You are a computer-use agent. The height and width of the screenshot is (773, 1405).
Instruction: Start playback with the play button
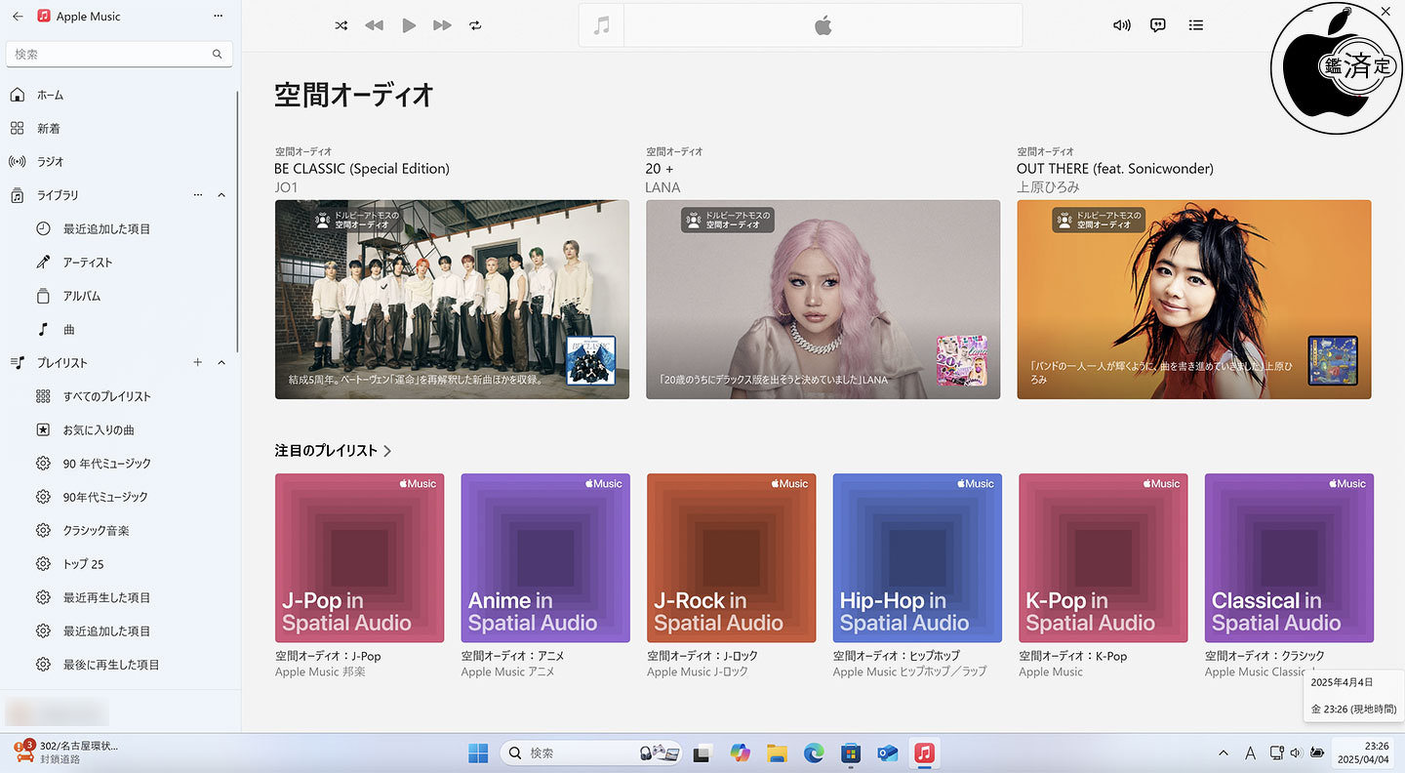(409, 25)
